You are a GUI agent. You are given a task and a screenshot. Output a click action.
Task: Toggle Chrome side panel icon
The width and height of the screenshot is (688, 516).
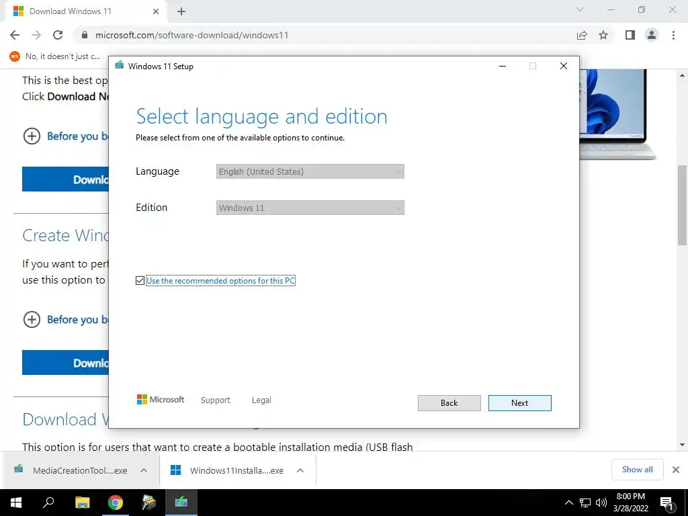tap(630, 35)
